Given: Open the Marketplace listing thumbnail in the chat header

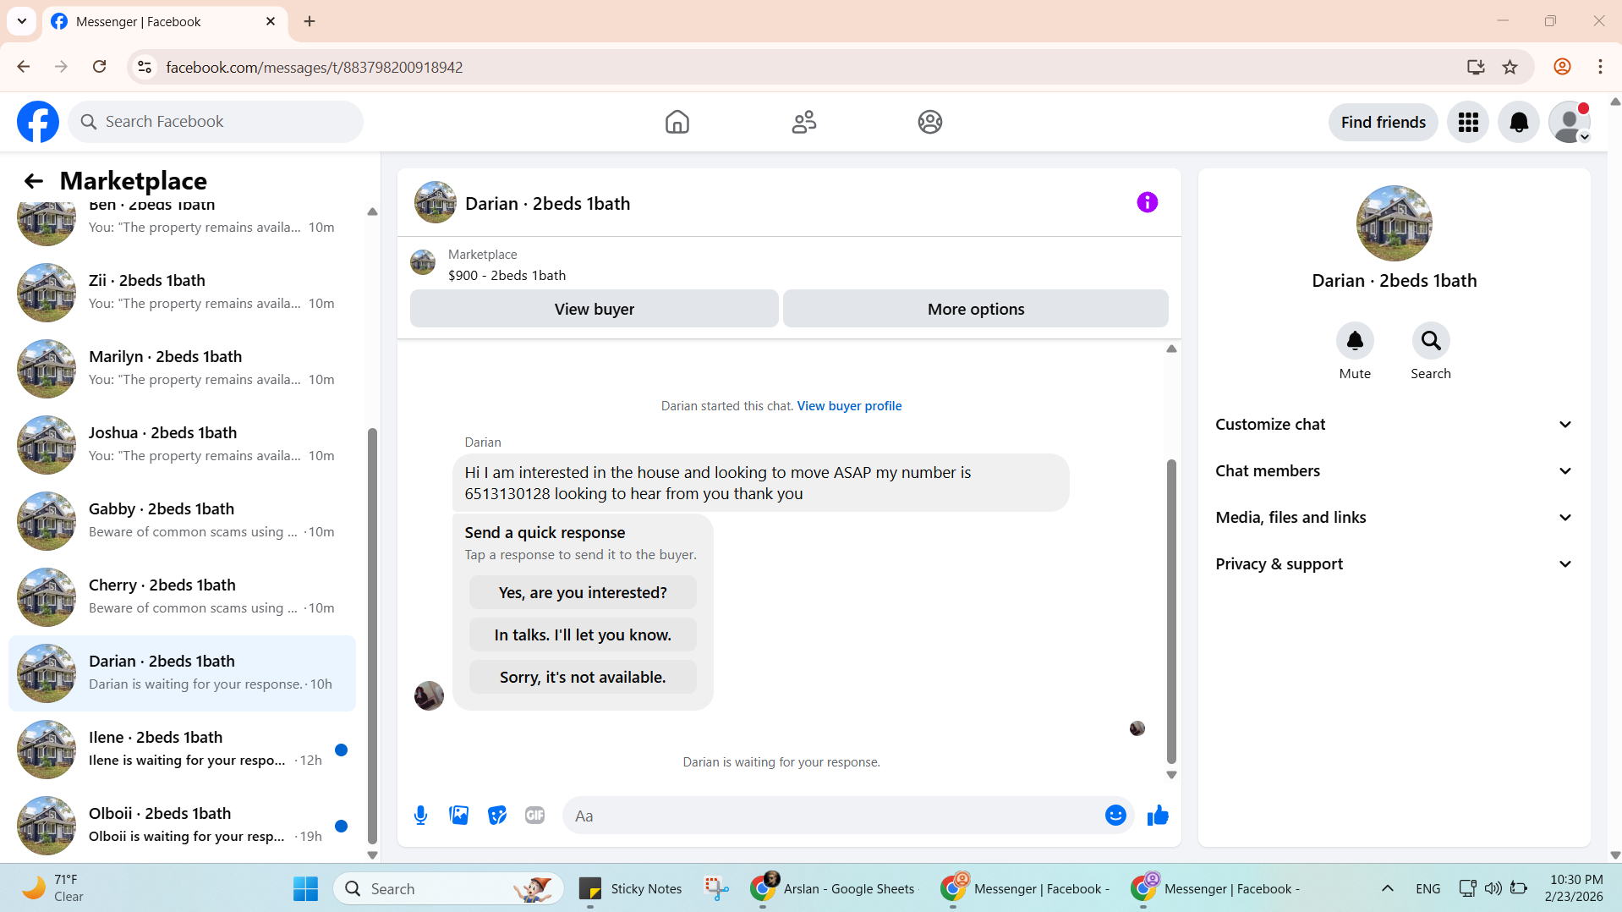Looking at the screenshot, I should 423,263.
